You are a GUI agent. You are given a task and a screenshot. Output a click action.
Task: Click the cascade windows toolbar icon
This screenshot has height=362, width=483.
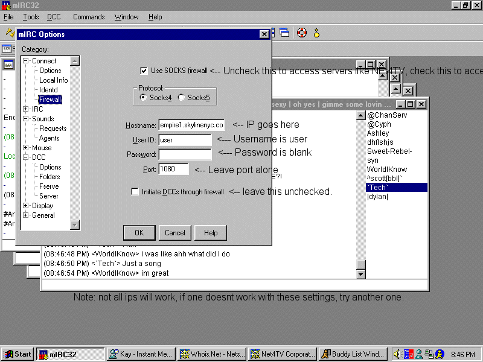click(x=284, y=33)
